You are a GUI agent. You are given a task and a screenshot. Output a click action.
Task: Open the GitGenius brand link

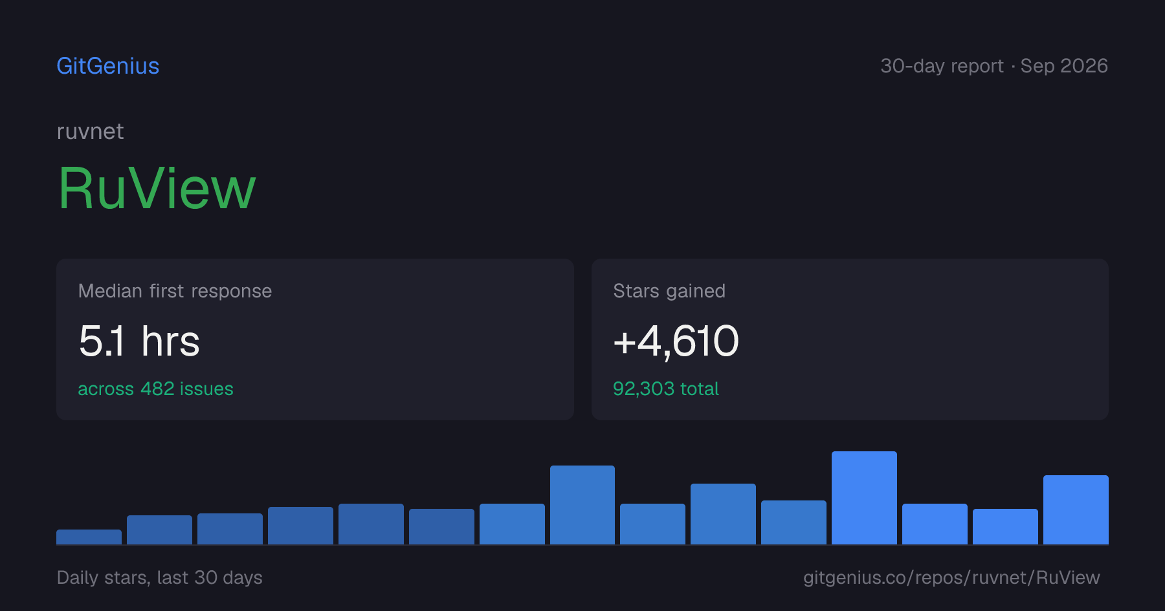click(x=108, y=66)
